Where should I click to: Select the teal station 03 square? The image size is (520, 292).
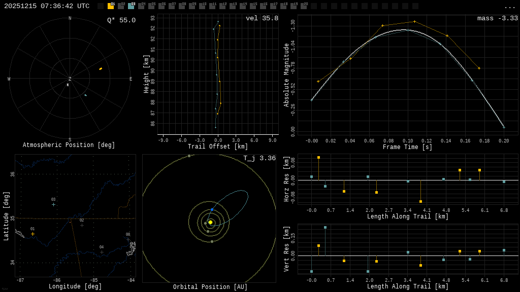131,6
